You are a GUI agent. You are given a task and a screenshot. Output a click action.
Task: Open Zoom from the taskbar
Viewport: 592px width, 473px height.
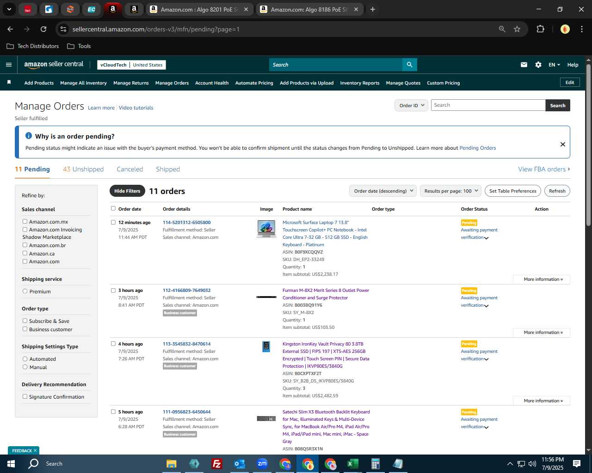(x=262, y=464)
